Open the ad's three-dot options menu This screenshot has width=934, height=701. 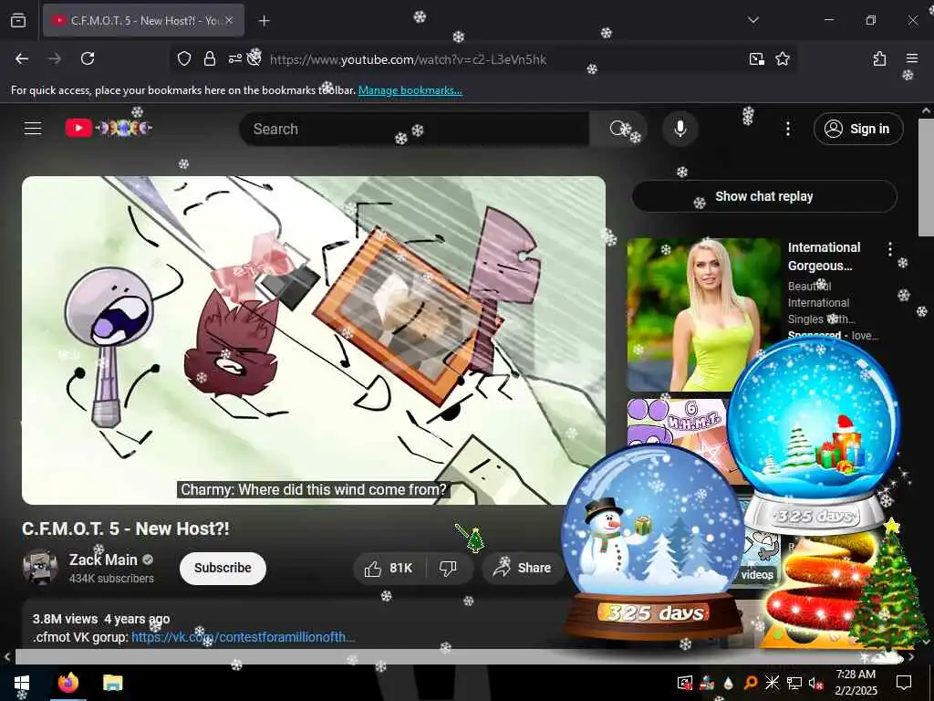(890, 249)
